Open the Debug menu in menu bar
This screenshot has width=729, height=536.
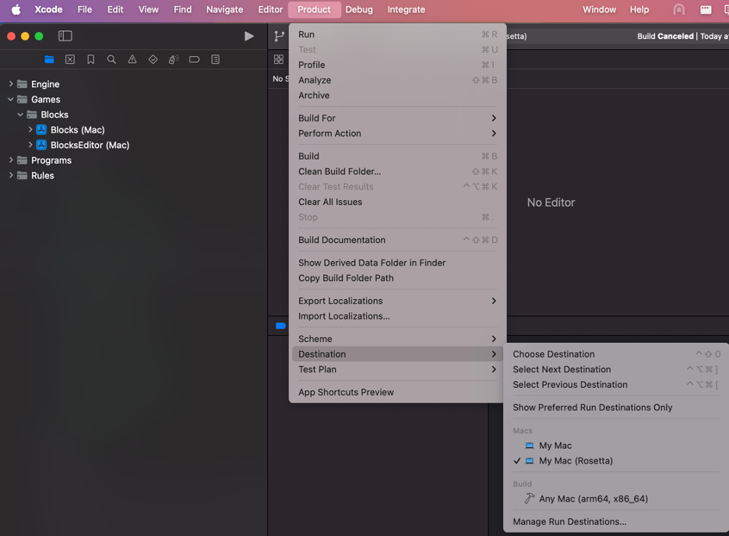(359, 9)
